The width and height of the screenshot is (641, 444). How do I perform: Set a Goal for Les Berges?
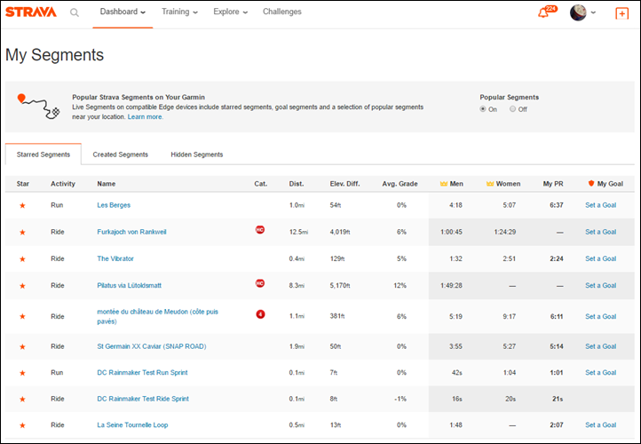click(x=600, y=205)
